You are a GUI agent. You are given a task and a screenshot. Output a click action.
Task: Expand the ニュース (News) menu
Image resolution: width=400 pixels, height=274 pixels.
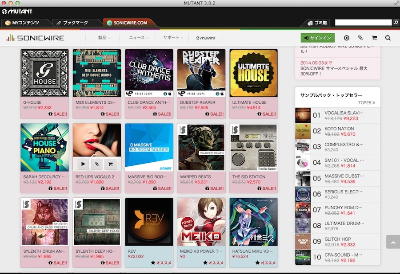click(139, 38)
